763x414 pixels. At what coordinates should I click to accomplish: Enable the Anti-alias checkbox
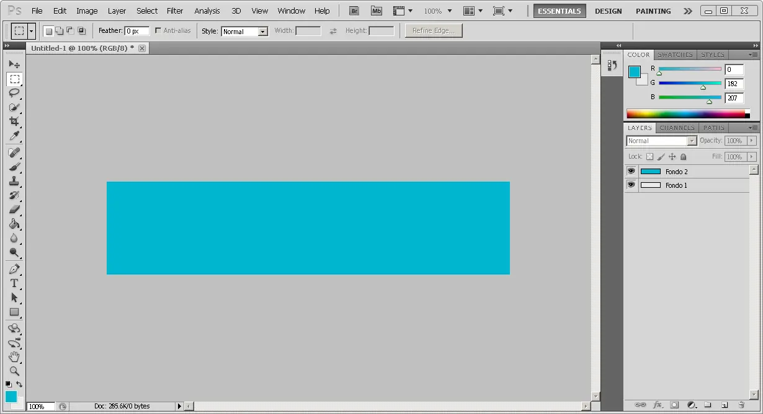pos(159,30)
